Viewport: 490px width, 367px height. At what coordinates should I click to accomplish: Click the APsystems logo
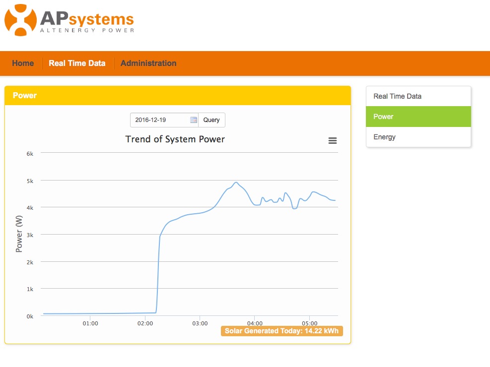69,20
